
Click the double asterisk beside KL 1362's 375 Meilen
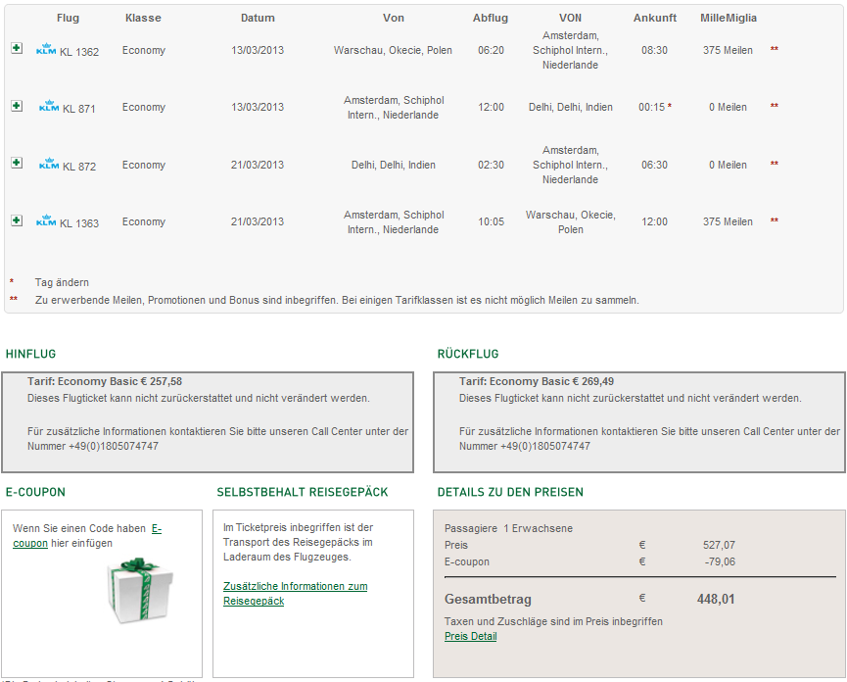[775, 50]
